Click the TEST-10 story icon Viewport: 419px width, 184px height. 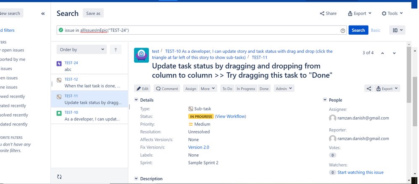(x=59, y=113)
